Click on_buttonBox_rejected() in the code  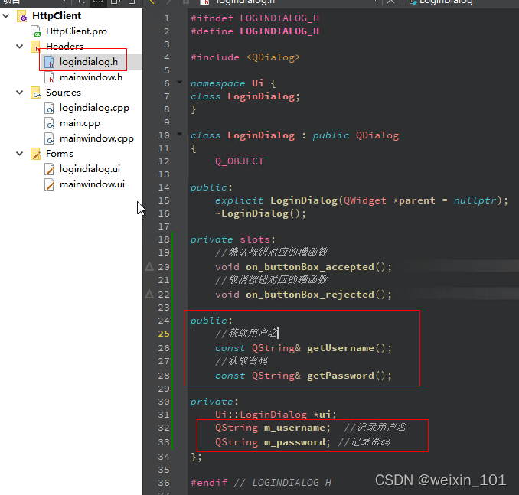pos(318,294)
